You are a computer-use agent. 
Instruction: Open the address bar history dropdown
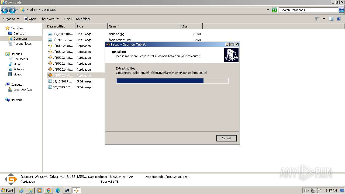[x=268, y=10]
